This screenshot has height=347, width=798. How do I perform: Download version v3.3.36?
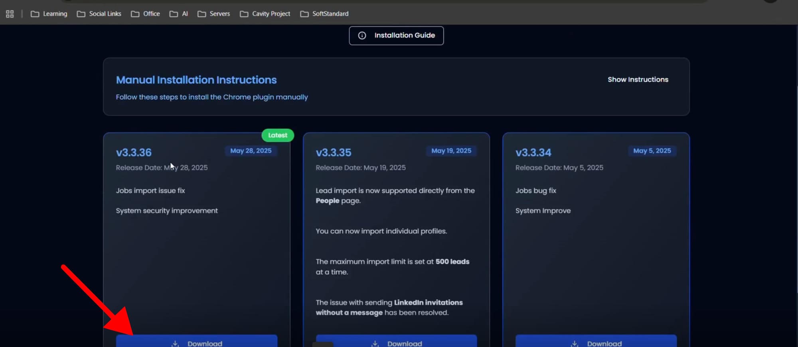197,341
